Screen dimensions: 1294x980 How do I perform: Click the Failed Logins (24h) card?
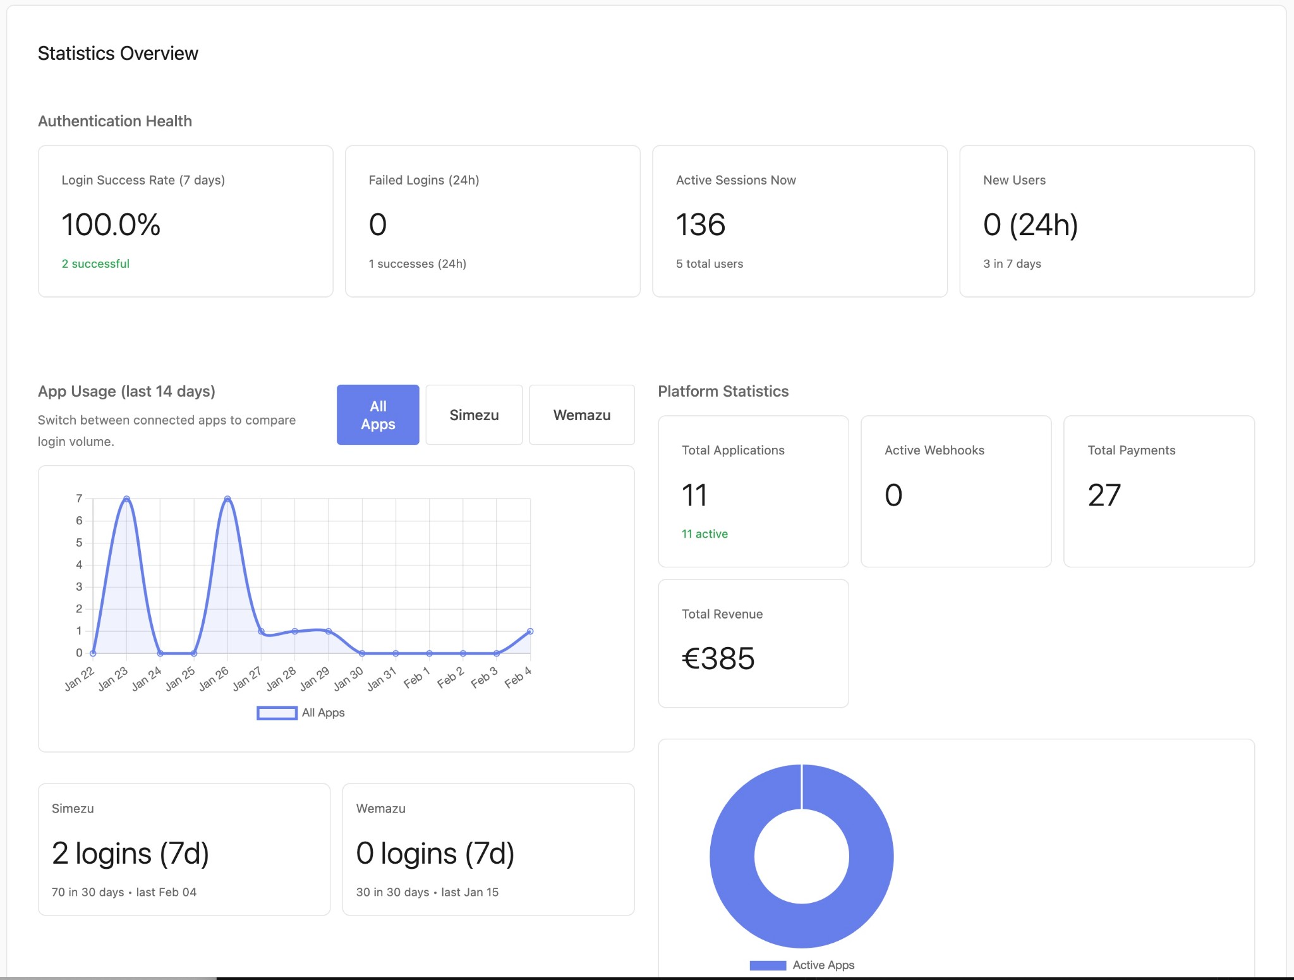tap(492, 222)
